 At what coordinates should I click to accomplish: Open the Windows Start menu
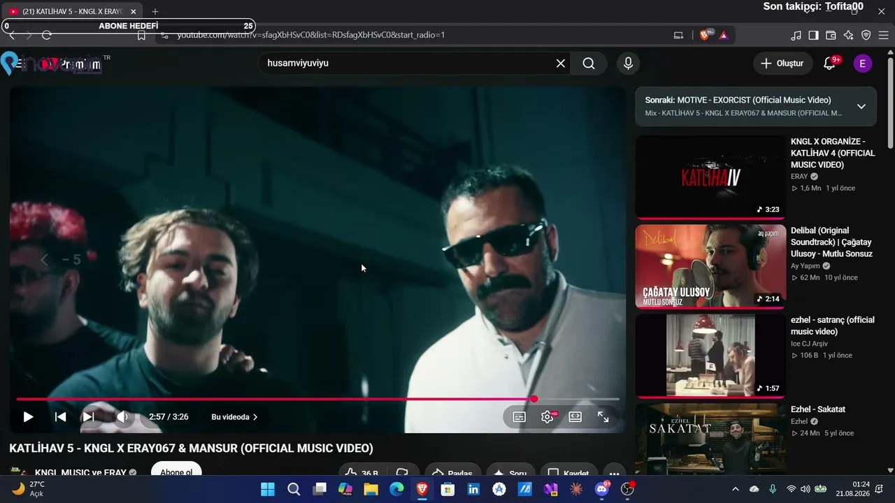268,489
